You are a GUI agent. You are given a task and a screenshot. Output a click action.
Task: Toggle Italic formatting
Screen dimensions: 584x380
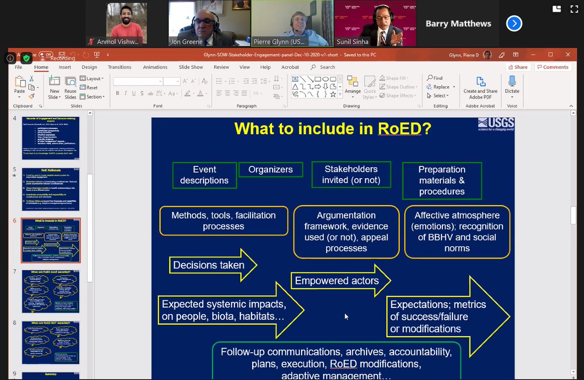pos(126,93)
